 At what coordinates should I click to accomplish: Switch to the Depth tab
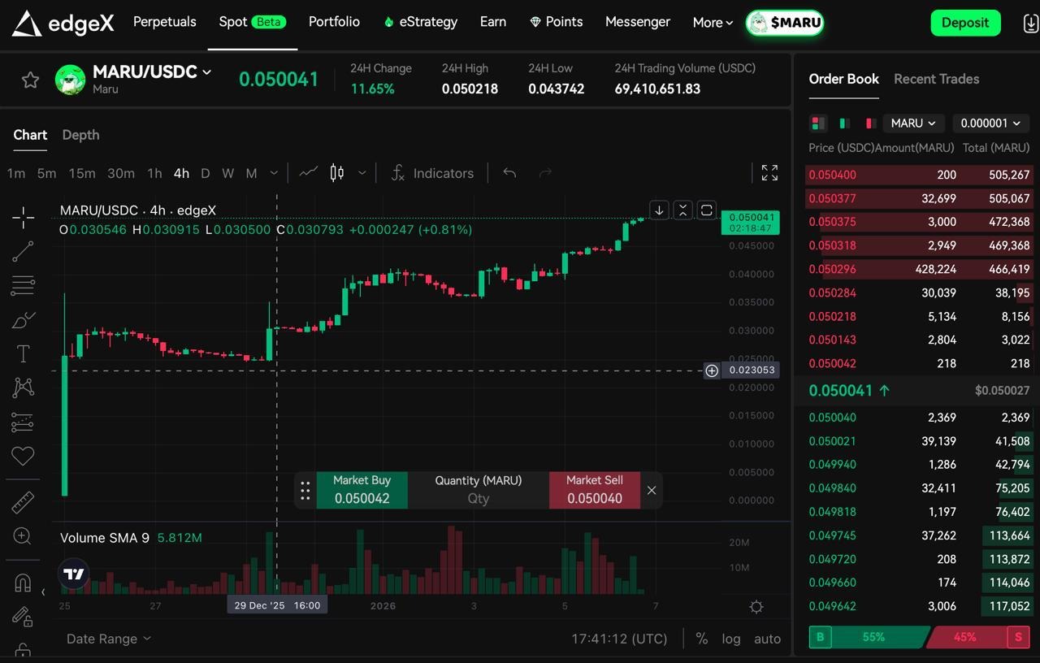pyautogui.click(x=80, y=135)
